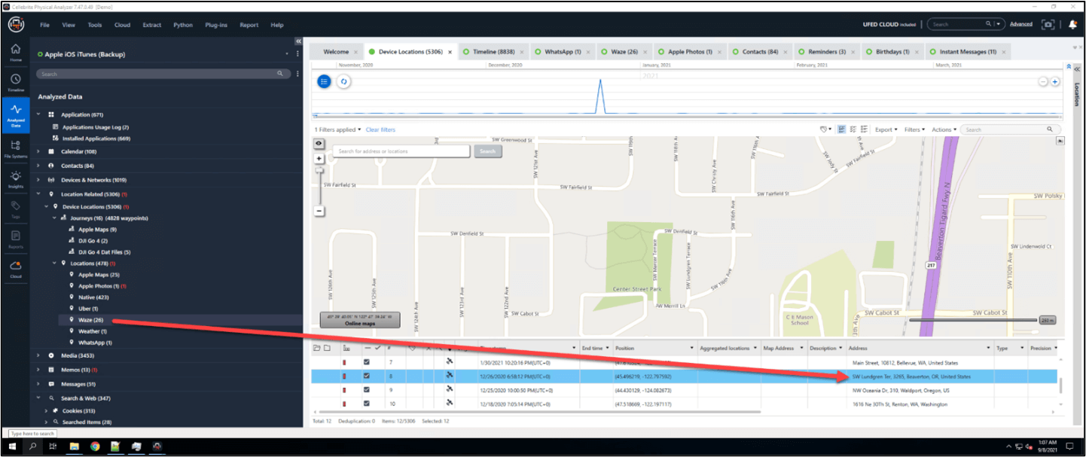1086x457 pixels.
Task: Click the table vertical scrollbar
Action: 1061,386
